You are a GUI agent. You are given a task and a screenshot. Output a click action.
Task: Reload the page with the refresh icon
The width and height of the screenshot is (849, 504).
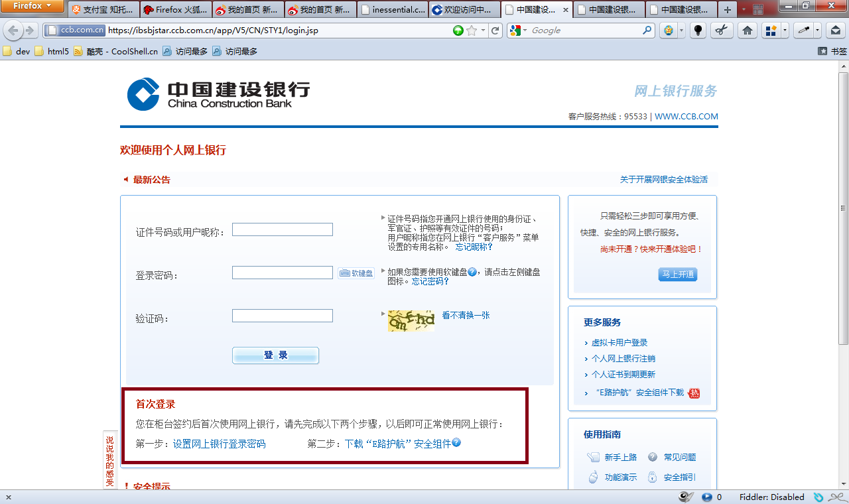point(495,31)
